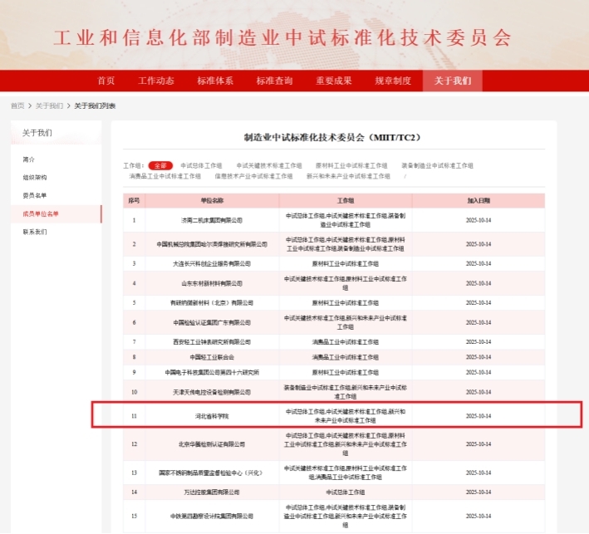Open the 首页 navigation tab
This screenshot has height=534, width=589.
coord(106,81)
